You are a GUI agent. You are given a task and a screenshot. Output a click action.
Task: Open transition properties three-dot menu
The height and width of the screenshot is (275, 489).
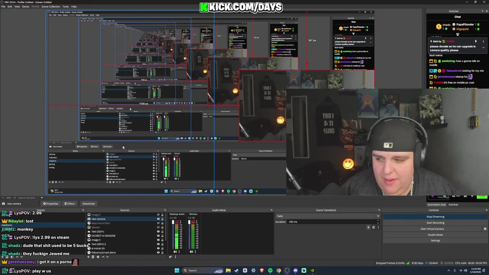378,227
